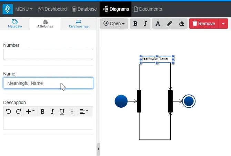231x156 pixels.
Task: Expand the Remove button dropdown arrow
Action: pyautogui.click(x=223, y=23)
